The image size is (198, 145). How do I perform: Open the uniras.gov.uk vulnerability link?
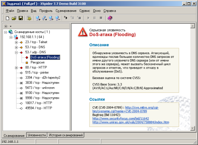coord(131,122)
